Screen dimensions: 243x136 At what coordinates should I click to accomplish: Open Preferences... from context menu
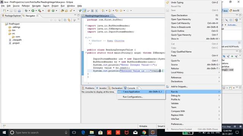coord(193,124)
